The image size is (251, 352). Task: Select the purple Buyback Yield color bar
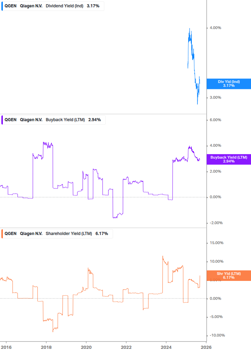[x=2, y=120]
